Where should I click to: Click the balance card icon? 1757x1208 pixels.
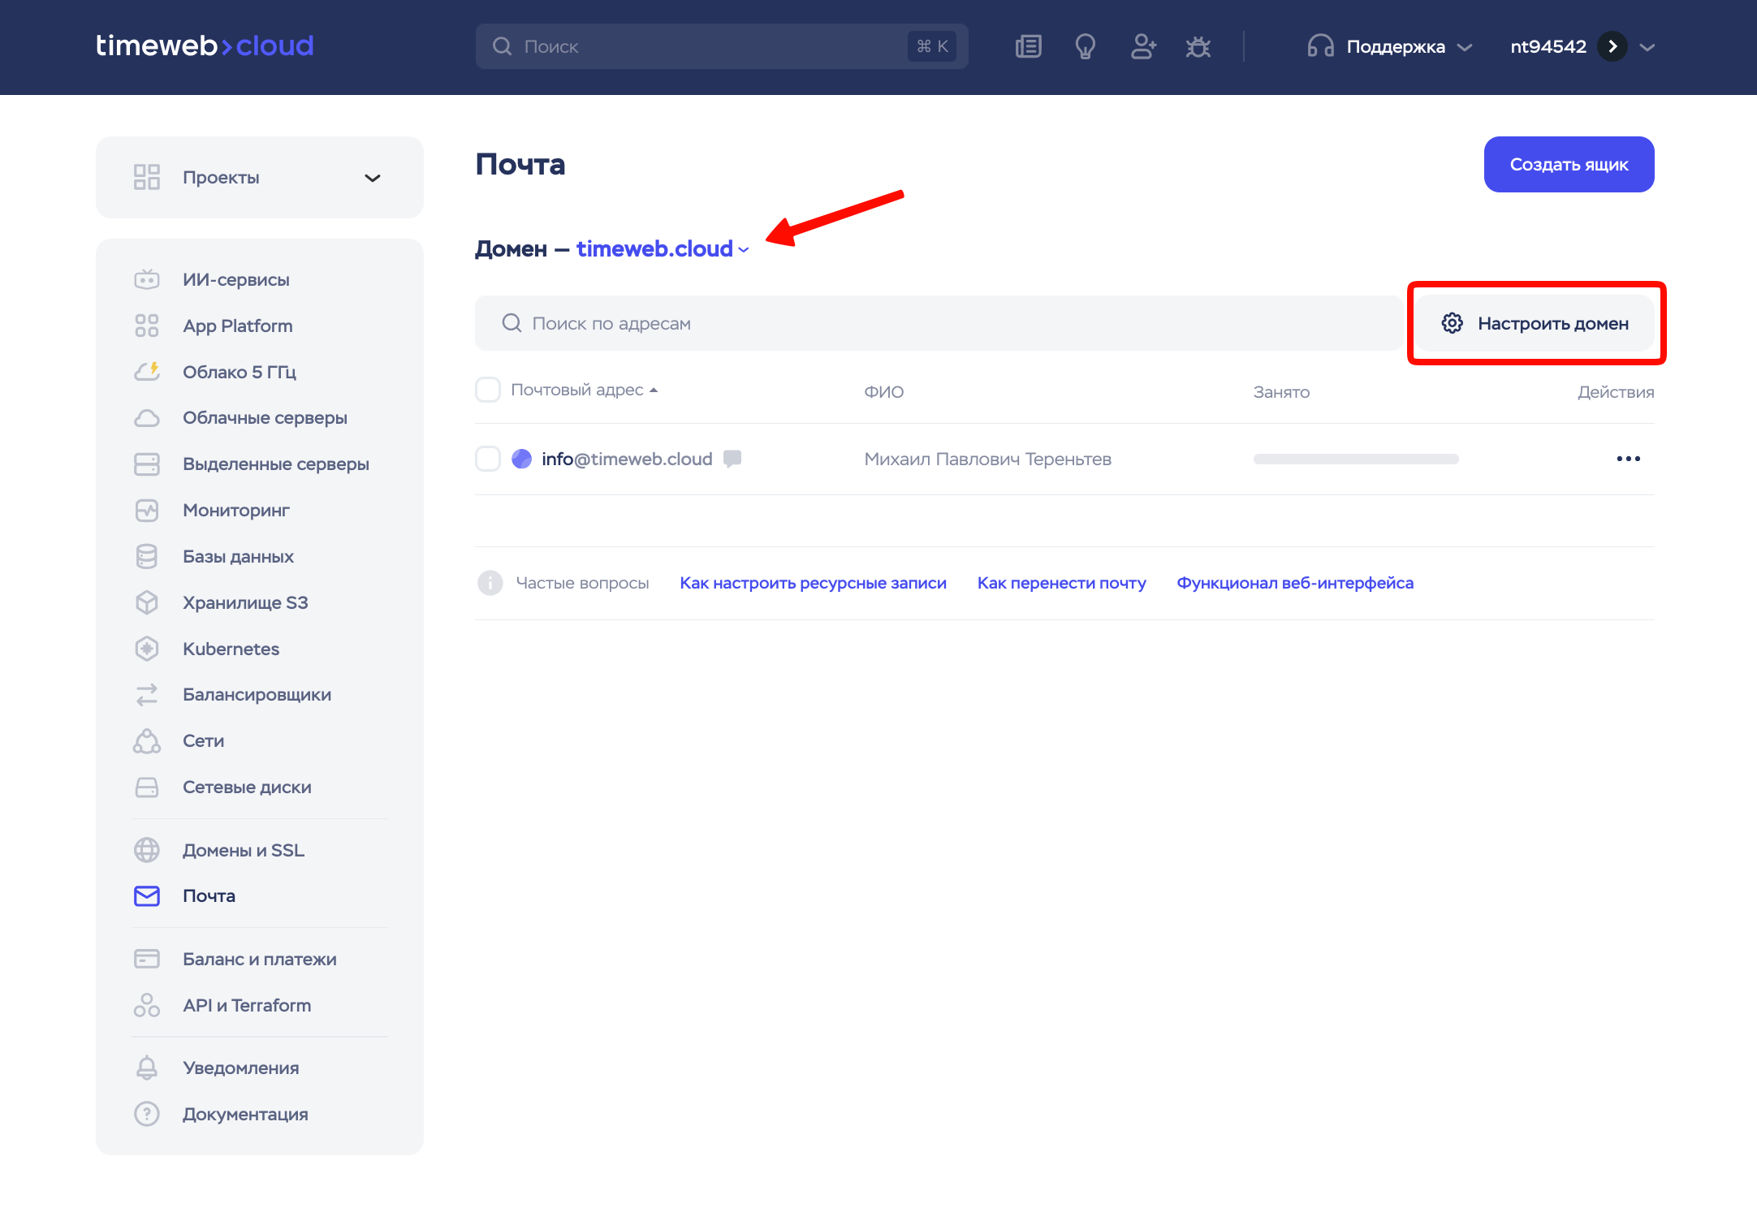click(147, 959)
